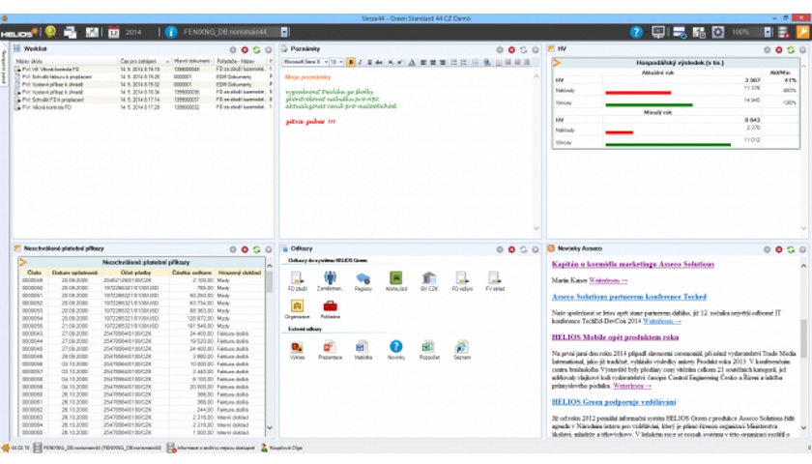Open the 100% zoom dropdown
The width and height of the screenshot is (812, 464).
click(768, 32)
